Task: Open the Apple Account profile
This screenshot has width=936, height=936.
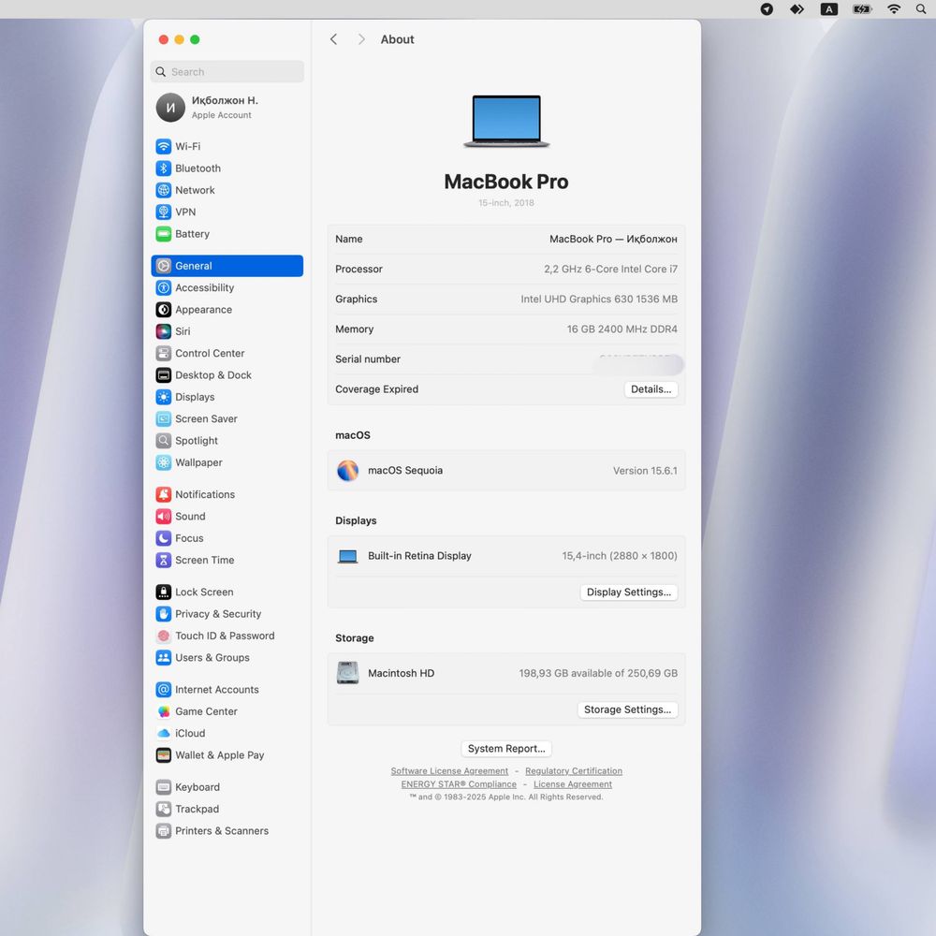Action: tap(227, 108)
